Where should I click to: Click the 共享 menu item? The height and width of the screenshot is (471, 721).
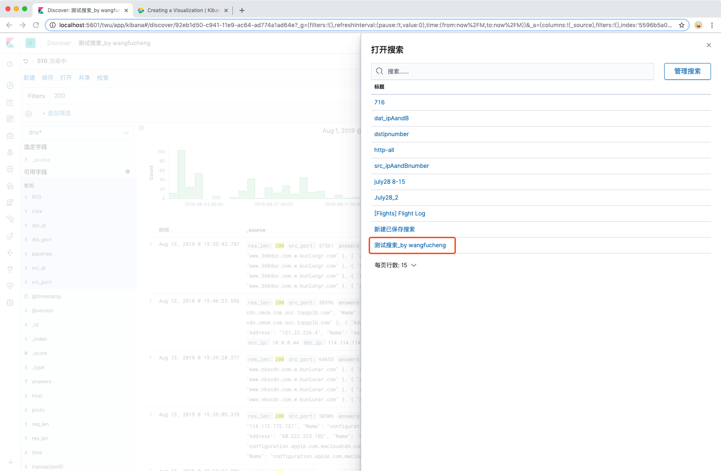[84, 78]
